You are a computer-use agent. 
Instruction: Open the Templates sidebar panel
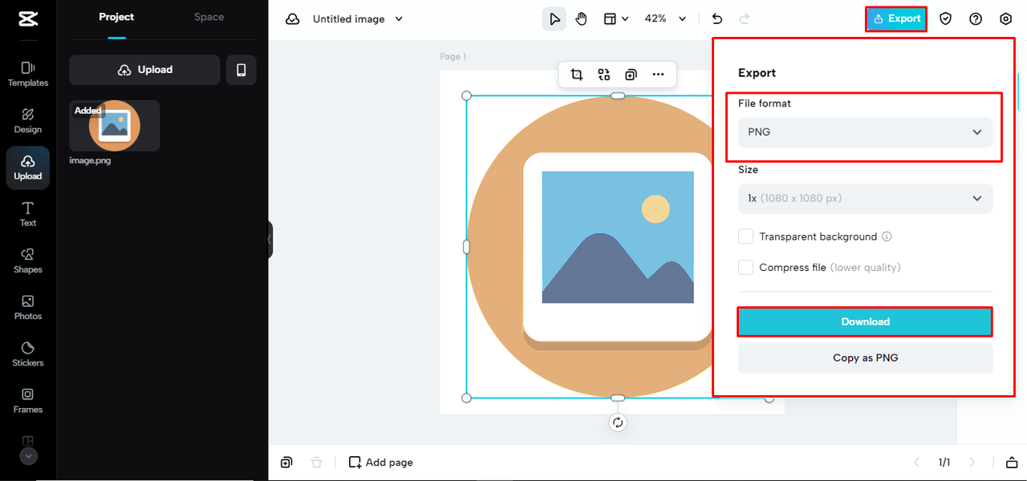(x=28, y=74)
